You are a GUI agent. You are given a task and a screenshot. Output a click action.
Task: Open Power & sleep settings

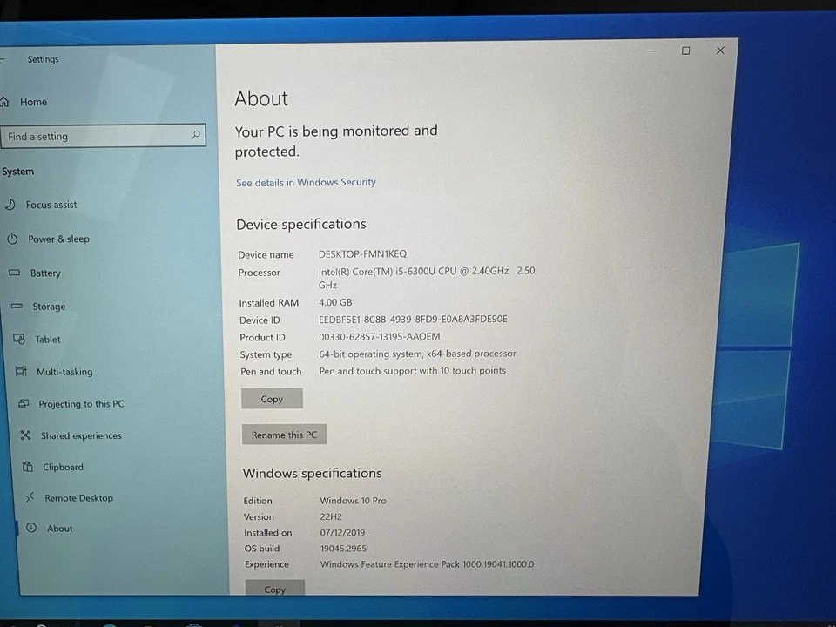click(58, 239)
